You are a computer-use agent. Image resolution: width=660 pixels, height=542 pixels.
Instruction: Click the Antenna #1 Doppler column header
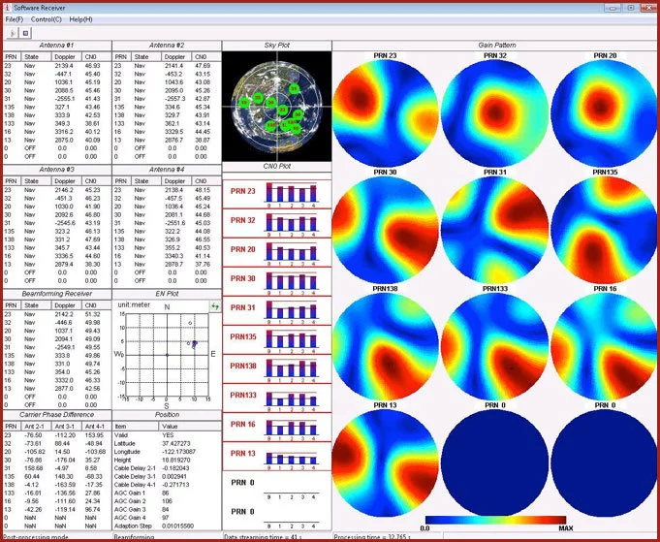(68, 57)
